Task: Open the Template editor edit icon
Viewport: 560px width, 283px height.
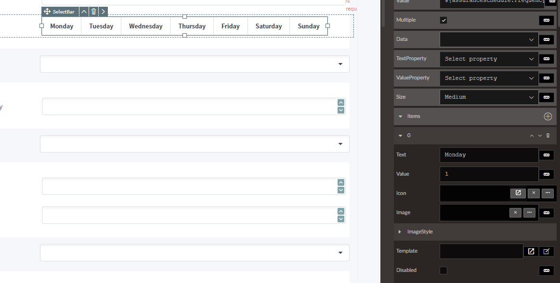Action: (x=546, y=251)
